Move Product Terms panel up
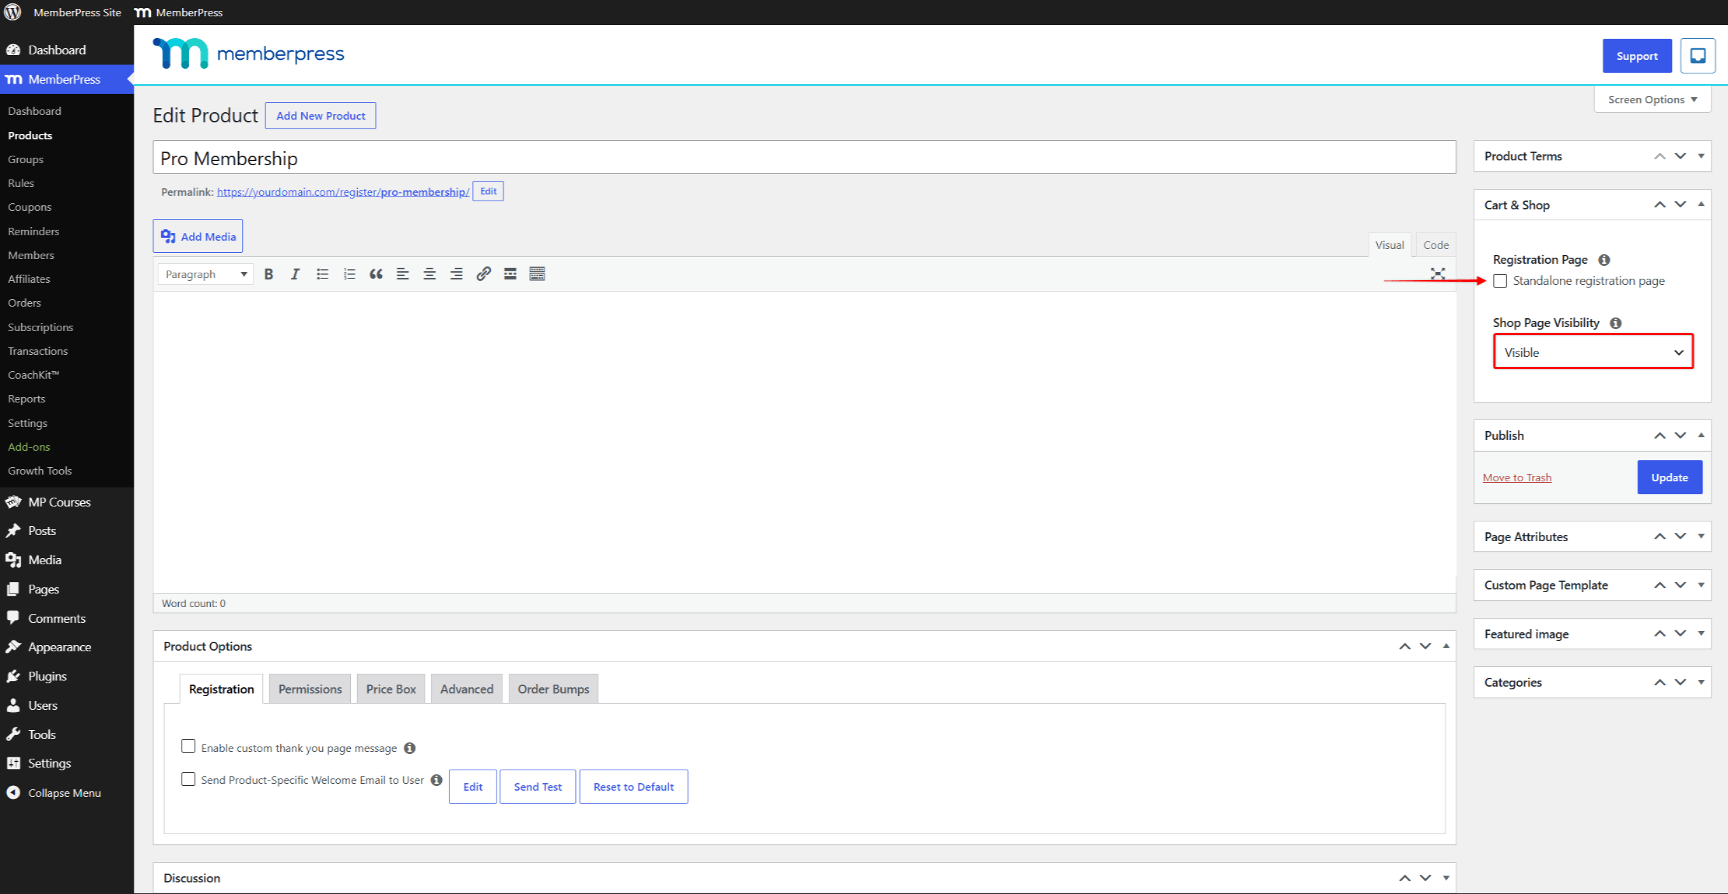Image resolution: width=1728 pixels, height=894 pixels. point(1660,156)
